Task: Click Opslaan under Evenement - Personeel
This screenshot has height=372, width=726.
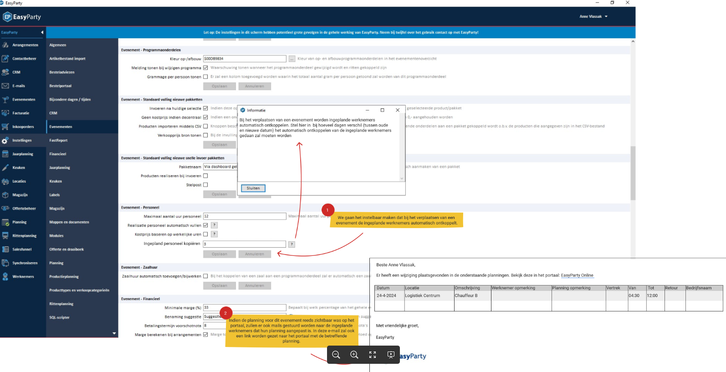Action: 220,254
